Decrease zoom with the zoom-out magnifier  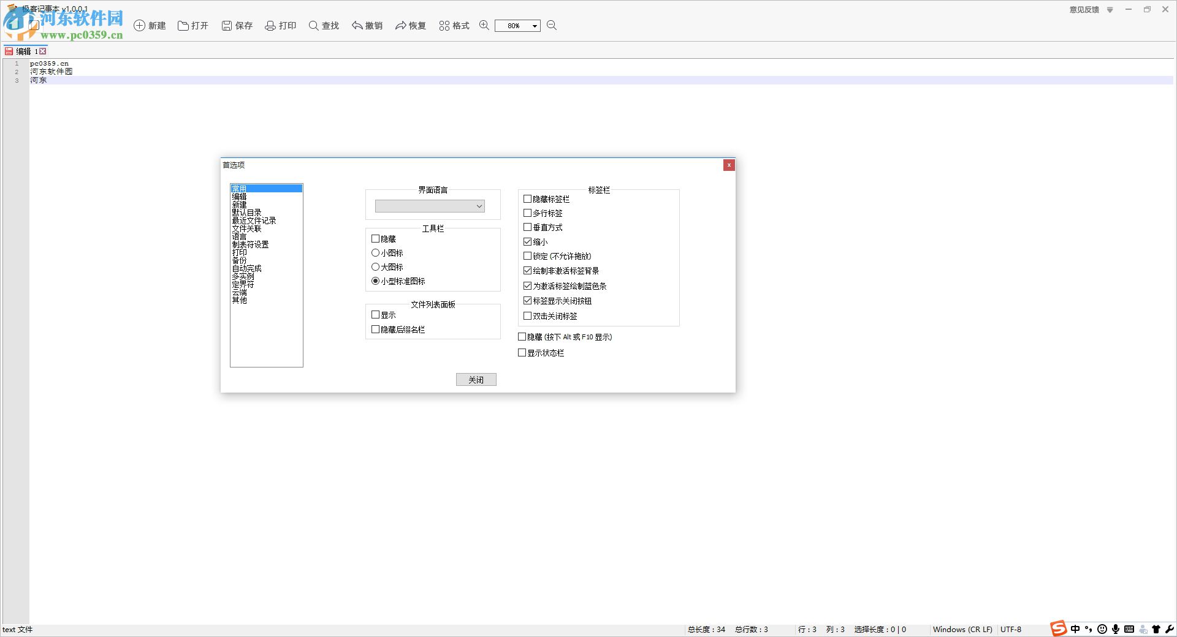tap(551, 25)
